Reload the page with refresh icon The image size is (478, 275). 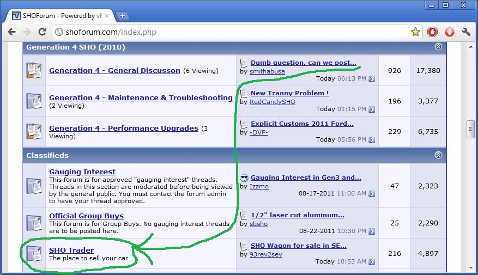tap(43, 32)
